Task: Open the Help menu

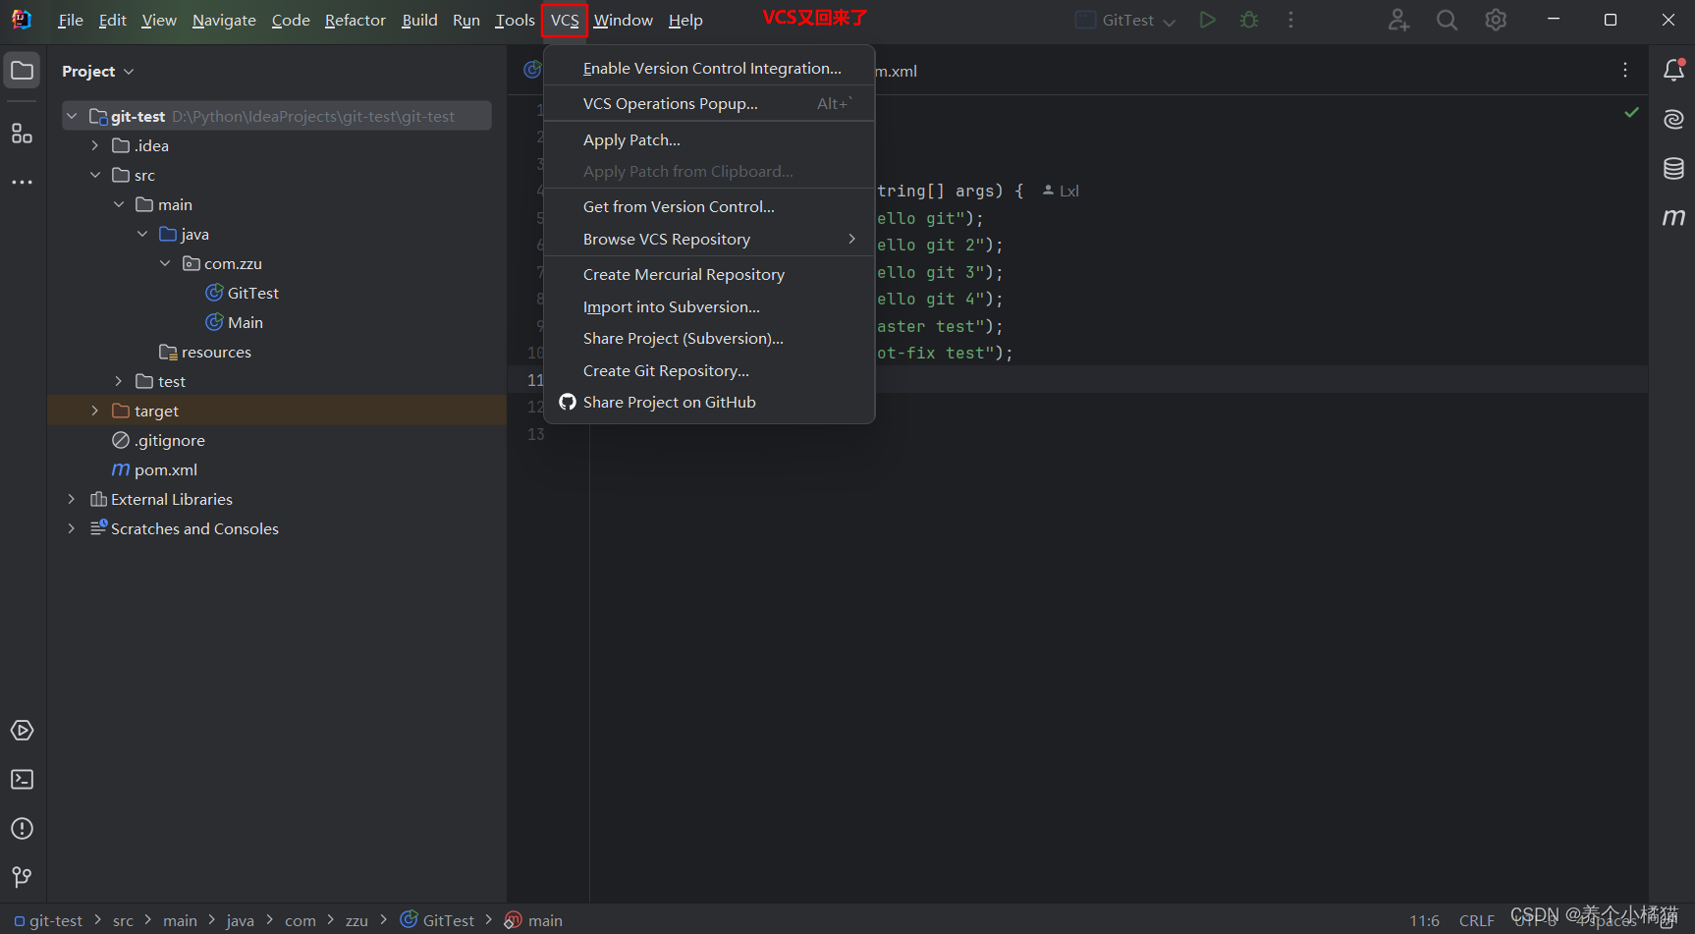Action: point(685,20)
